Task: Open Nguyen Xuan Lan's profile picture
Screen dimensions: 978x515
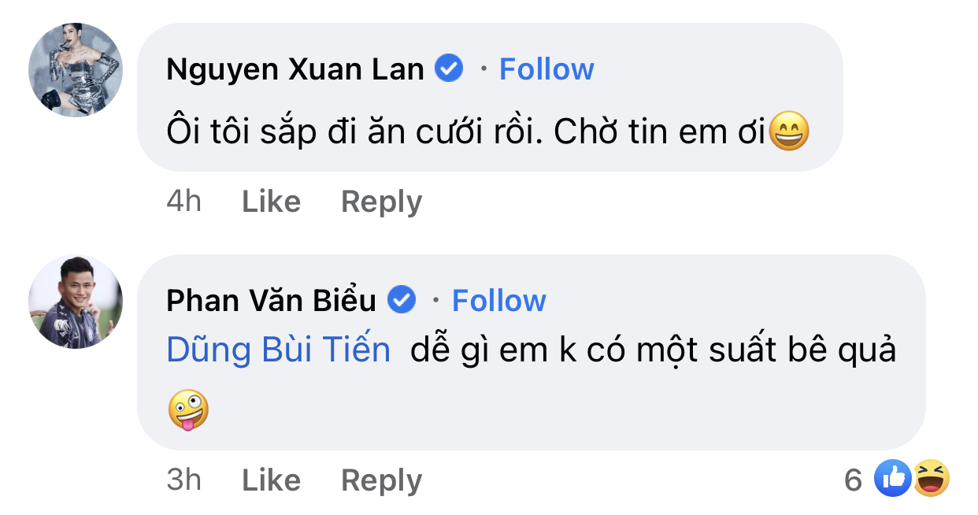Action: [76, 70]
